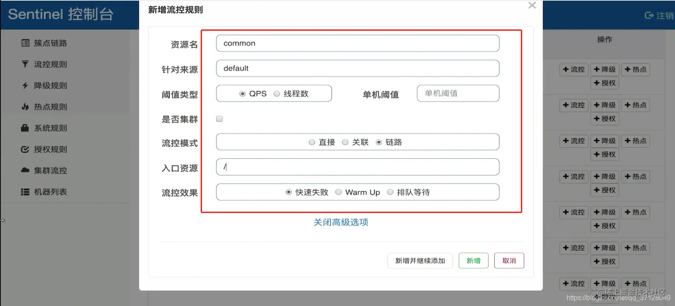Click the 单机阈值 input field

click(458, 93)
